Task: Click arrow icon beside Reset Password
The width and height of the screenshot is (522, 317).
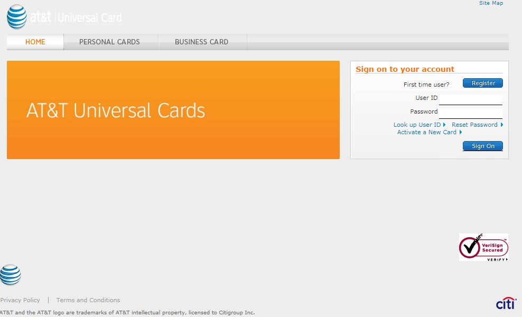Action: pyautogui.click(x=502, y=125)
